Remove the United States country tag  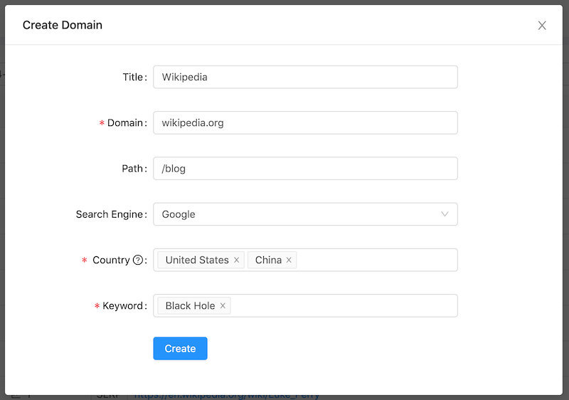(x=237, y=260)
